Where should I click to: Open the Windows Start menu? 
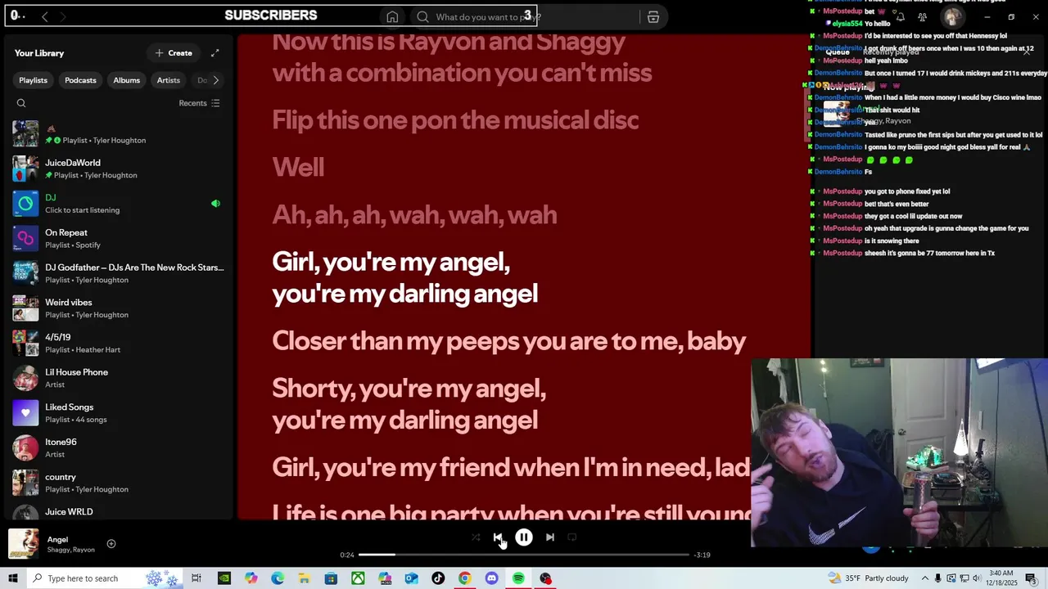(x=12, y=578)
